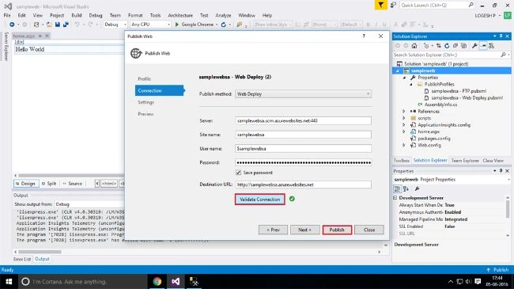Open the Build menu

click(x=77, y=15)
